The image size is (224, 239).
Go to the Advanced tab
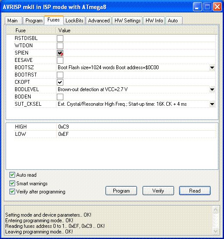tap(99, 21)
